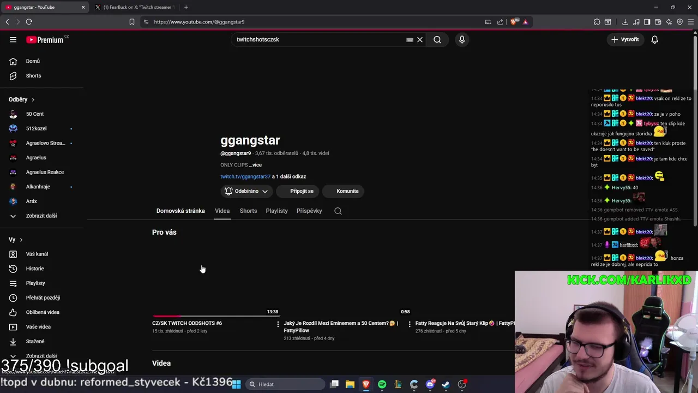Open Spotify from the taskbar

tap(382, 384)
